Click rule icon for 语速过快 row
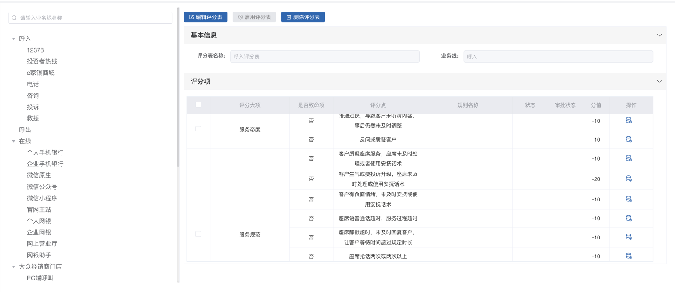This screenshot has width=675, height=292. (628, 120)
